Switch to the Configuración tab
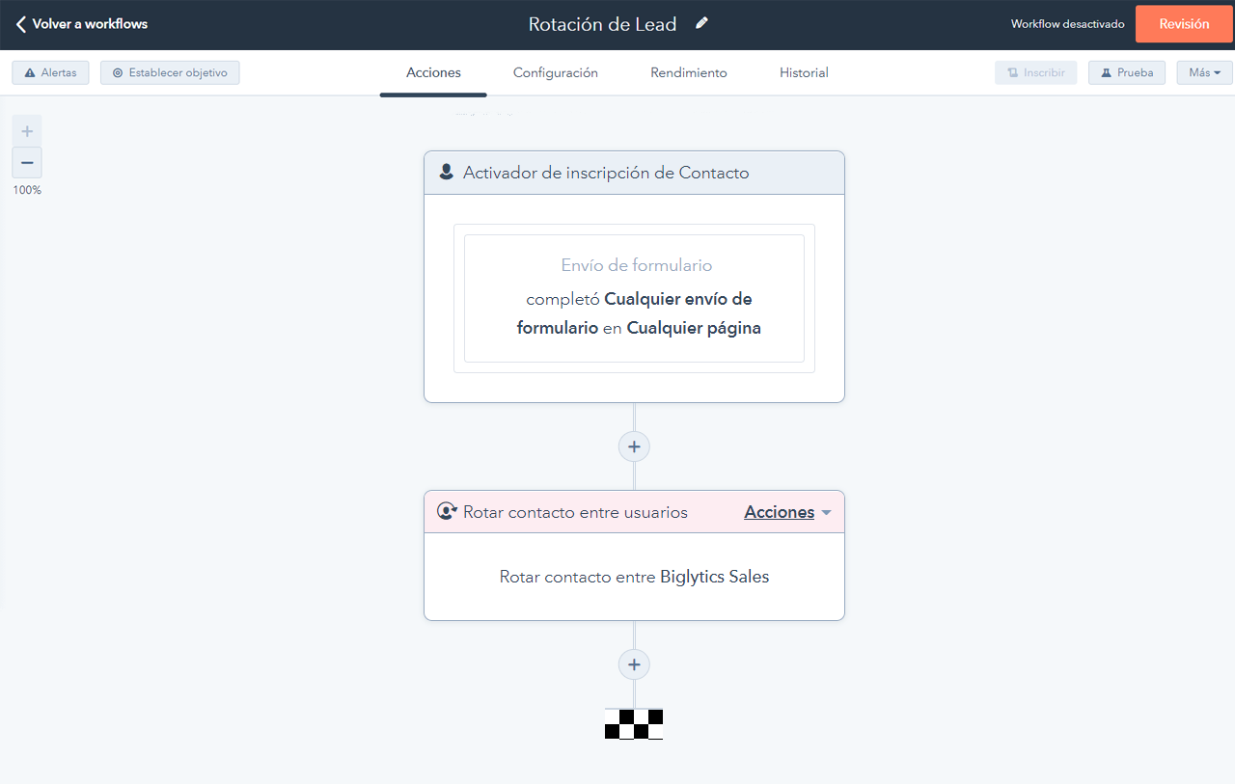 click(x=556, y=72)
